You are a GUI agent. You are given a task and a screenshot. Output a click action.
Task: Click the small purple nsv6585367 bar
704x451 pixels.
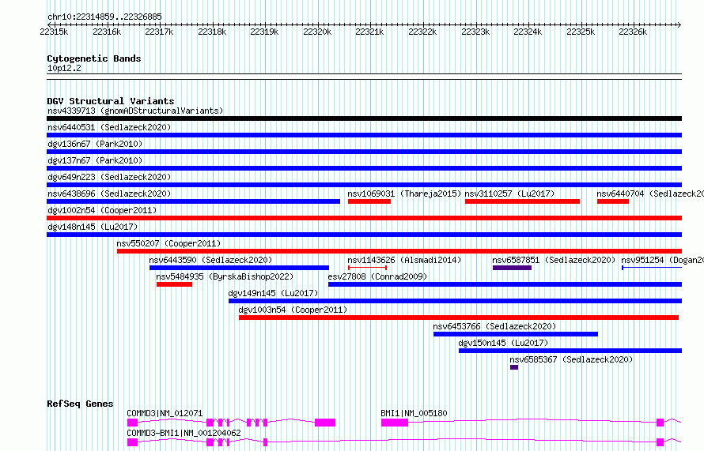click(x=514, y=367)
